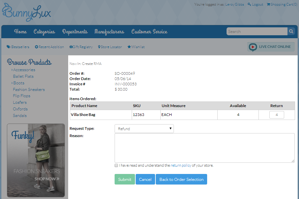Image resolution: width=299 pixels, height=199 pixels.
Task: Check the return policy agreement checkbox
Action: [x=116, y=165]
